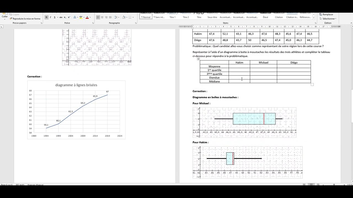Expand borders dropdown arrow
353x198 pixels.
click(x=133, y=17)
